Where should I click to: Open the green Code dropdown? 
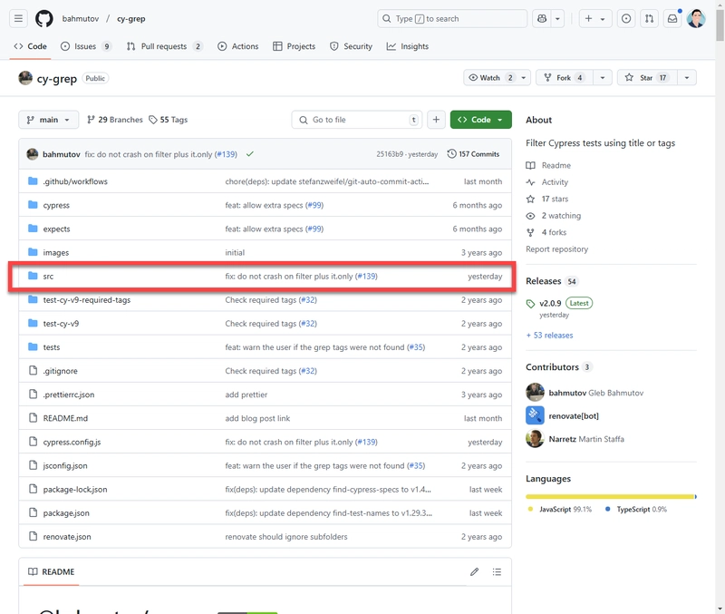coord(481,120)
